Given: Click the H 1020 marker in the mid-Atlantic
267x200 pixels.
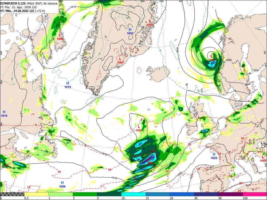Looking at the screenshot, I should pyautogui.click(x=62, y=184).
